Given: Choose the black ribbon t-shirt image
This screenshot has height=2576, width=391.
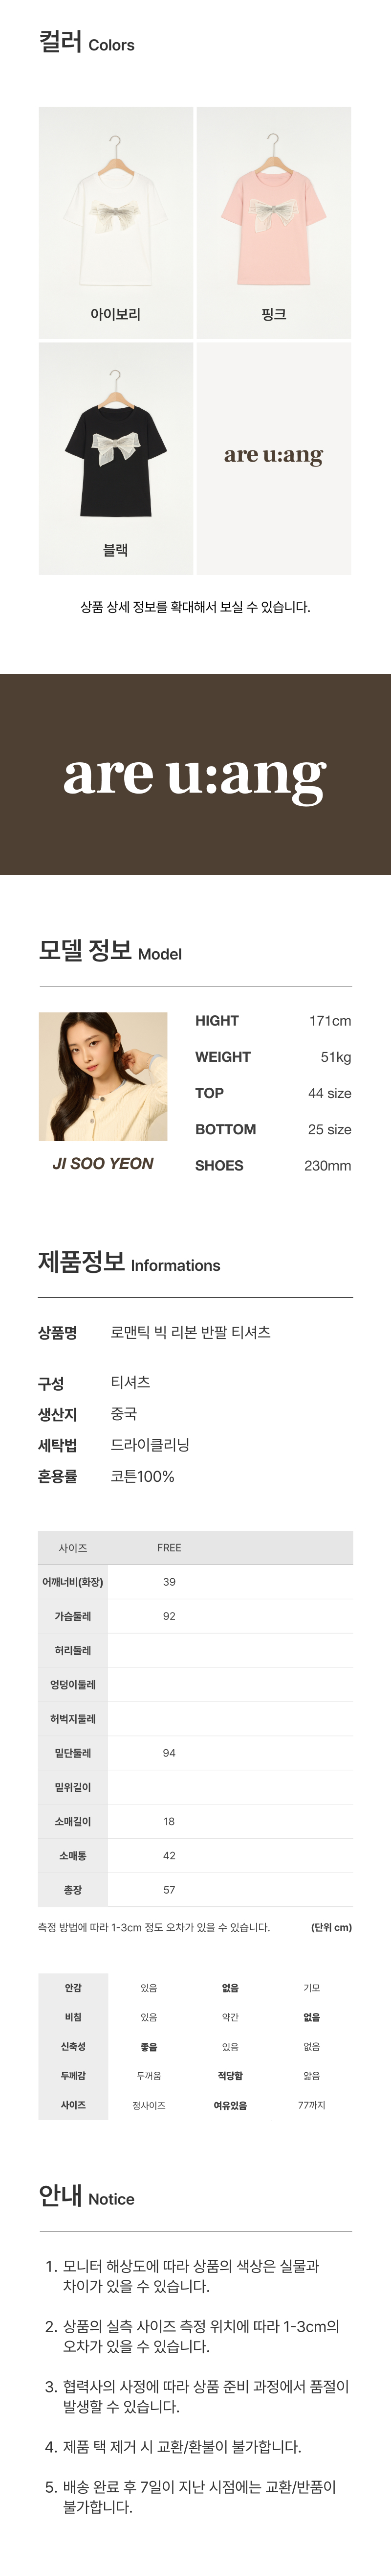Looking at the screenshot, I should [116, 458].
